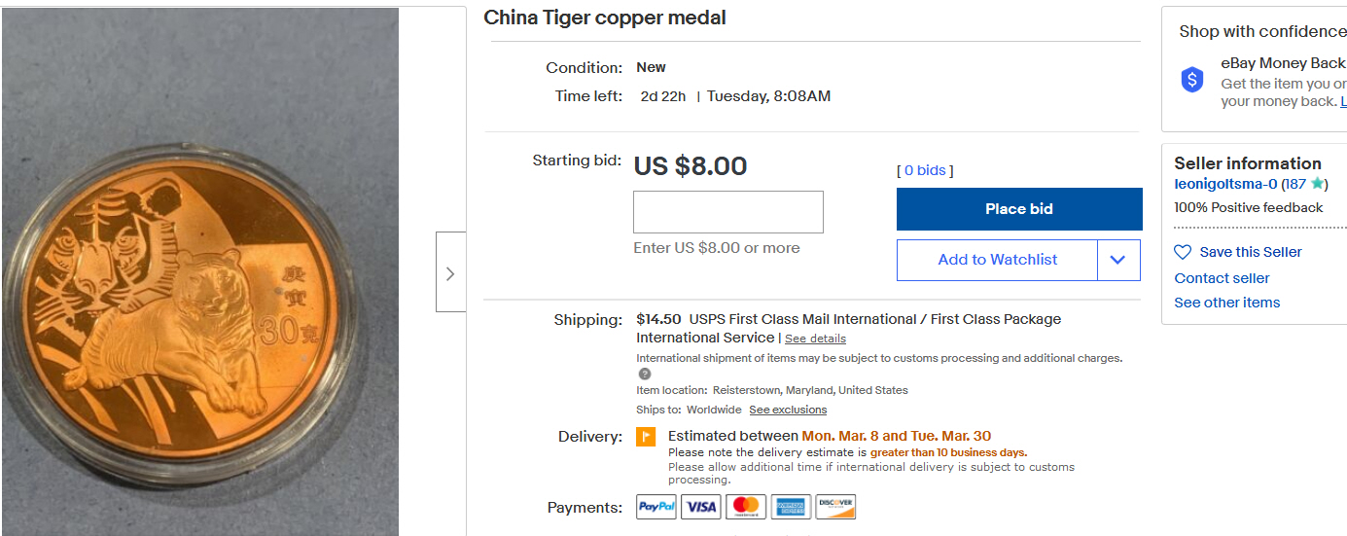Screen dimensions: 1347x536
Task: Click the heart icon to save seller
Action: [x=1183, y=252]
